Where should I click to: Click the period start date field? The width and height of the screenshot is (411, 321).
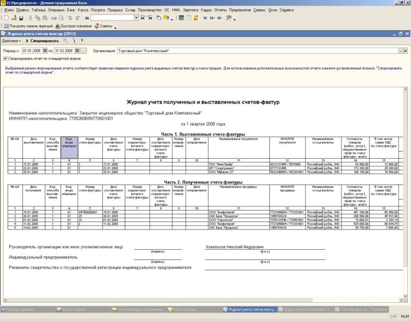tap(32, 51)
